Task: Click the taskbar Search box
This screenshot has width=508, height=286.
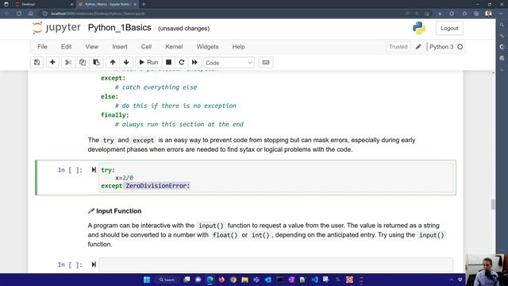Action: tap(167, 280)
